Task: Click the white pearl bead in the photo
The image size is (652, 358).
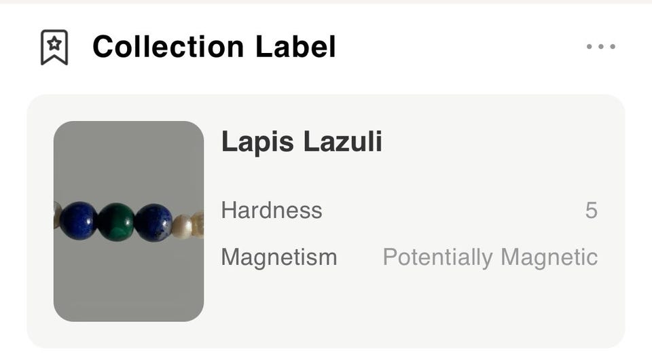Action: coord(181,226)
